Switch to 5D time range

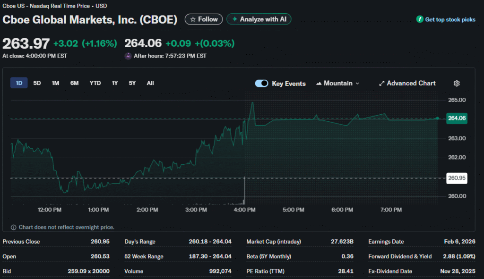[x=37, y=83]
